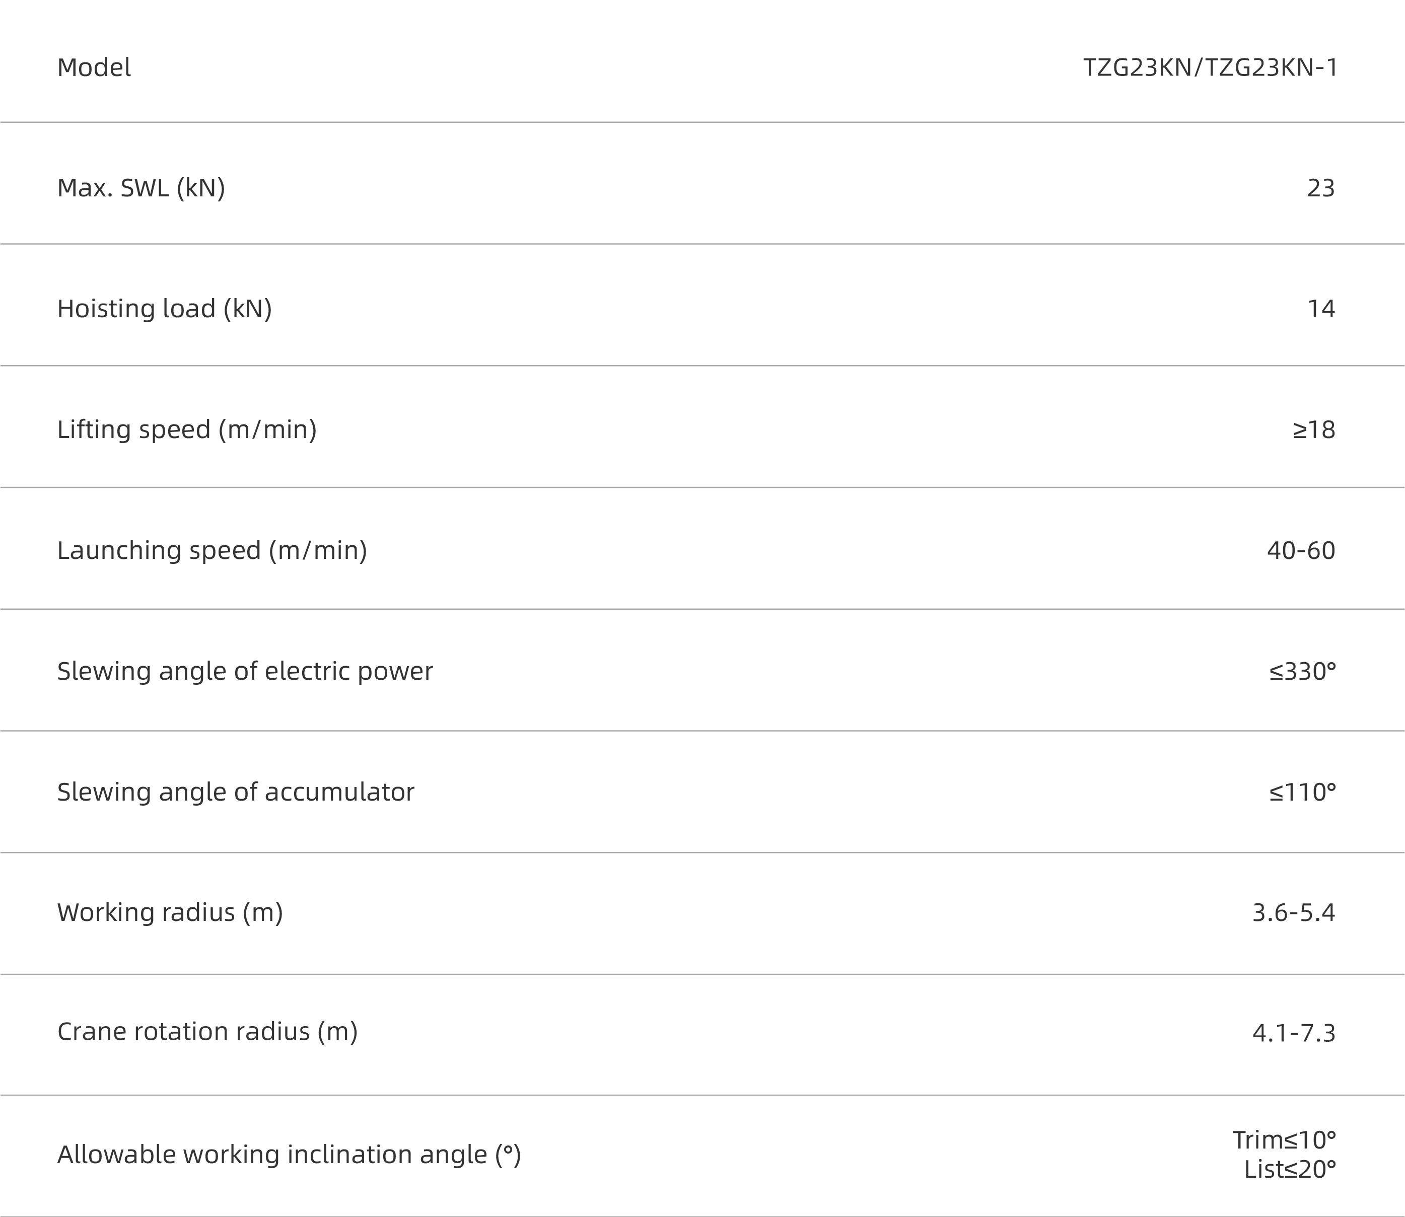Select the Trim≤10° inclination value
Viewport: 1405px width, 1217px height.
[1284, 1139]
